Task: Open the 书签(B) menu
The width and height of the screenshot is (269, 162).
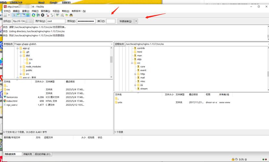Action: click(56, 11)
